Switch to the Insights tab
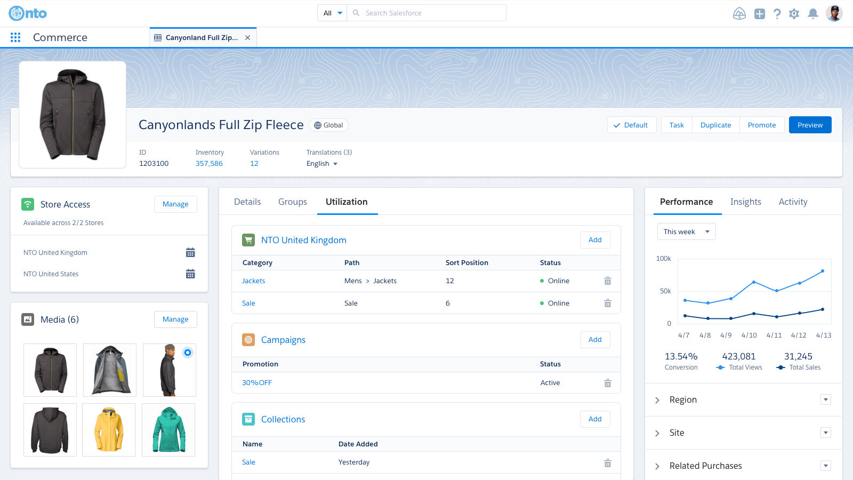853x480 pixels. click(745, 202)
